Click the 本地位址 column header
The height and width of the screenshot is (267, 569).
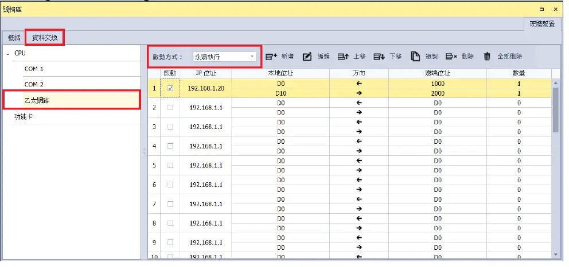tap(280, 73)
